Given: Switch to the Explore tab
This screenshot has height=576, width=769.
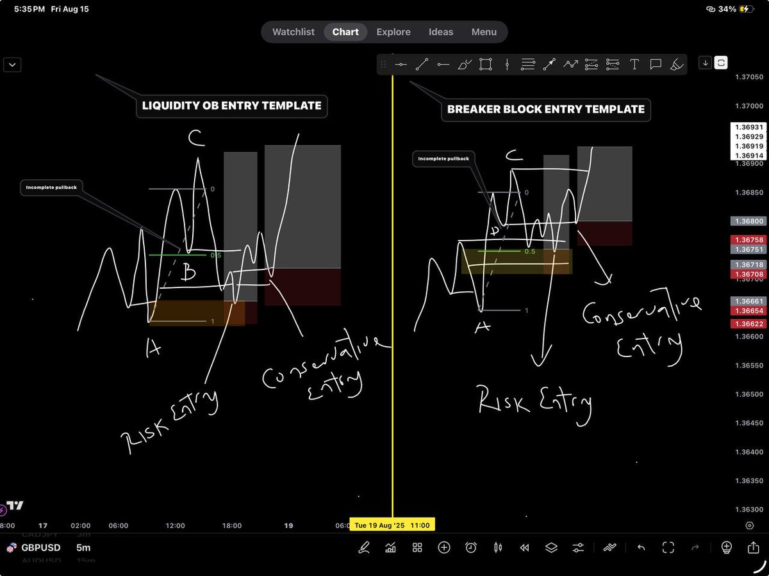Looking at the screenshot, I should click(x=393, y=31).
